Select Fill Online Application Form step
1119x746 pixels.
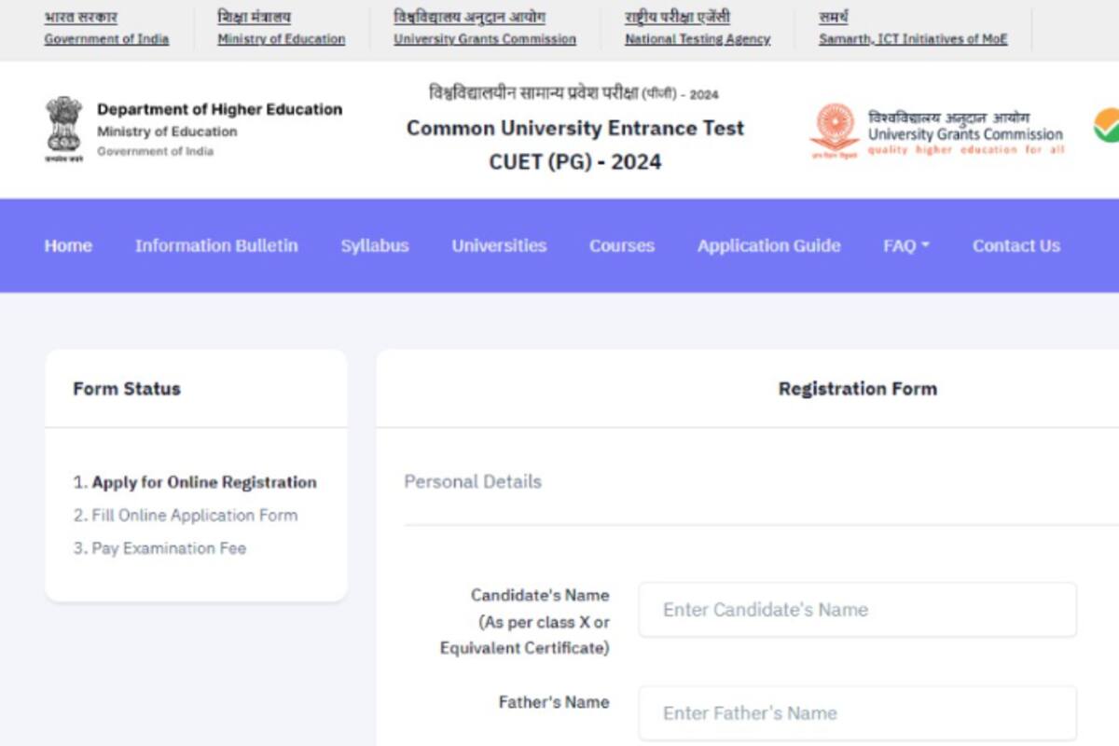(x=194, y=516)
